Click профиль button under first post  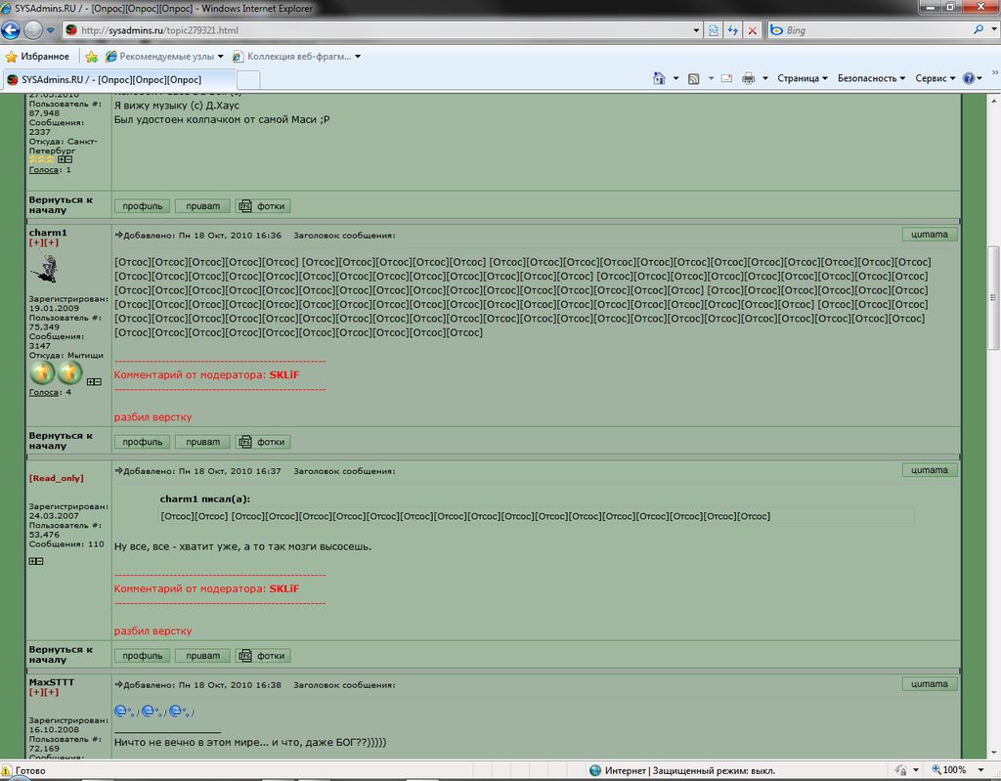tap(143, 206)
